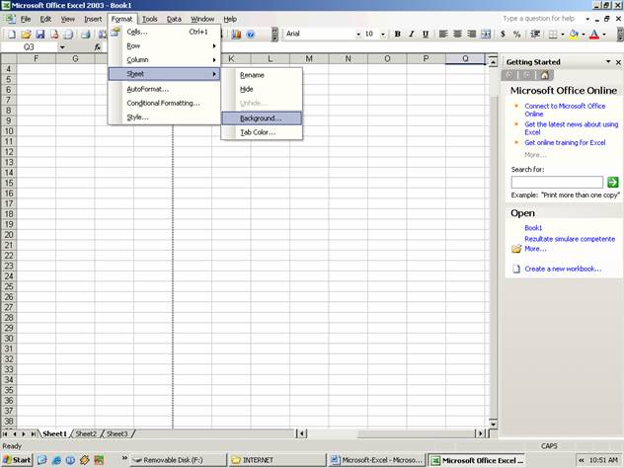Image resolution: width=624 pixels, height=468 pixels.
Task: Select Style in the Format menu
Action: click(x=164, y=117)
